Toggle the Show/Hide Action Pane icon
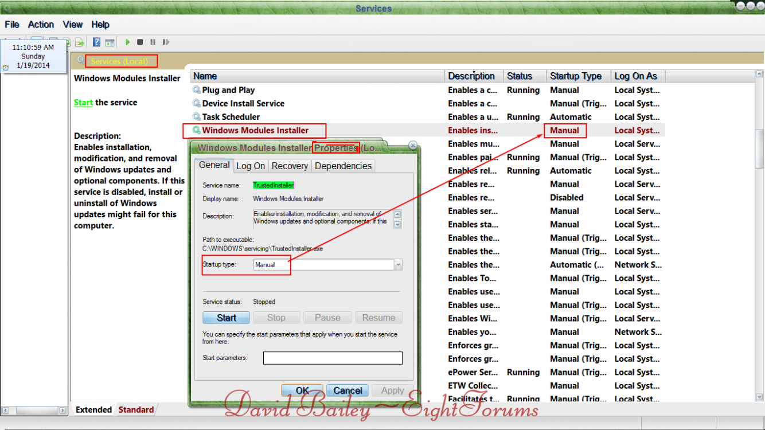The width and height of the screenshot is (765, 430). [x=110, y=42]
